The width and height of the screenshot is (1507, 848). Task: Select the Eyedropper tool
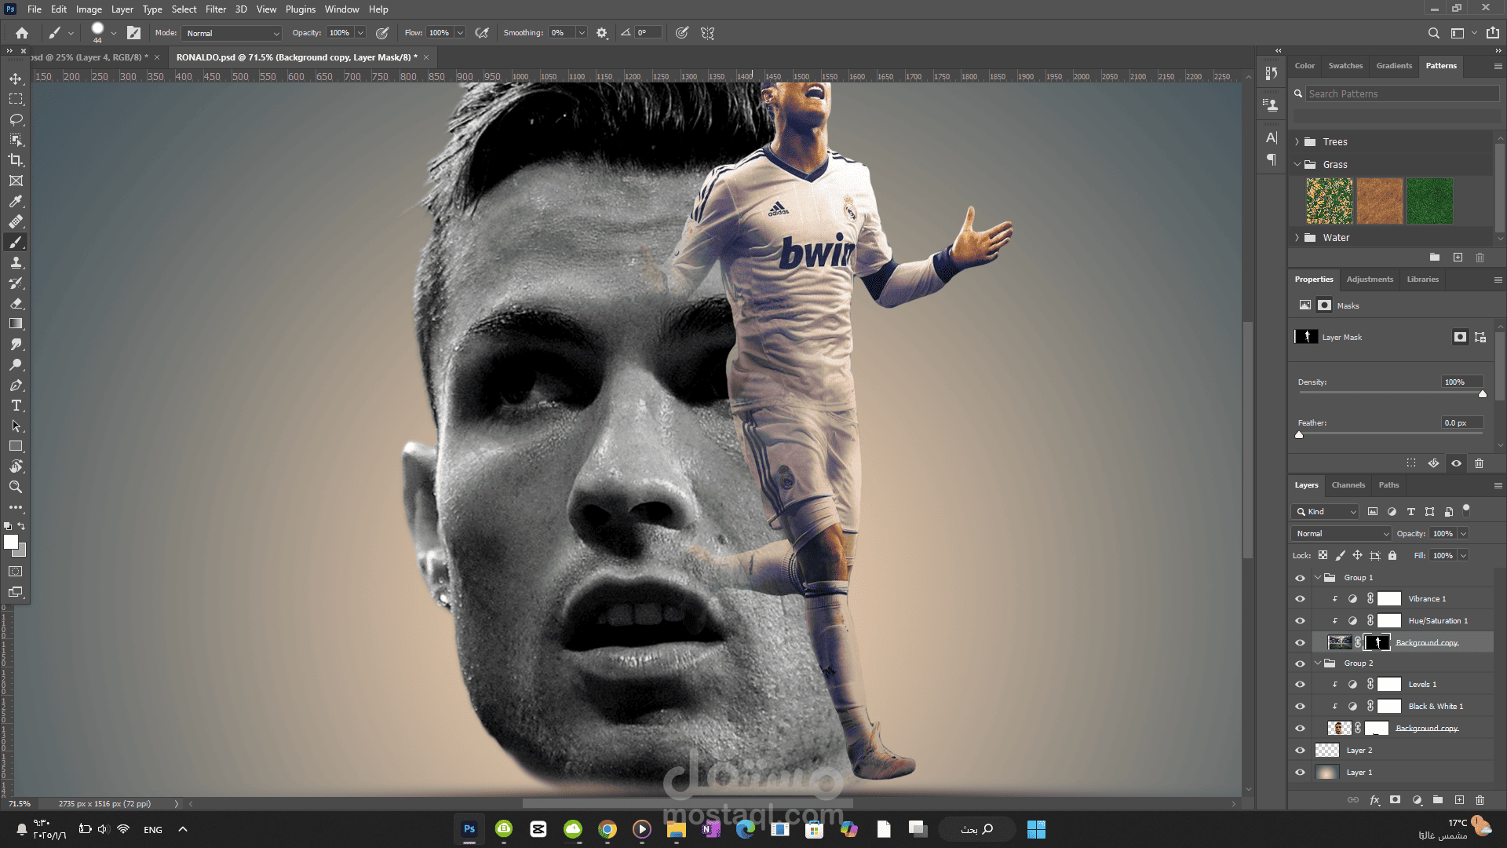16,201
